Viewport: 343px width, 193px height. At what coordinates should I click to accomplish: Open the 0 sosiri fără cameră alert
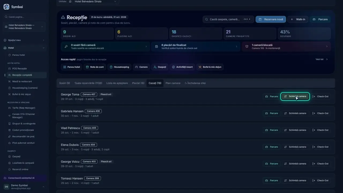point(106,47)
